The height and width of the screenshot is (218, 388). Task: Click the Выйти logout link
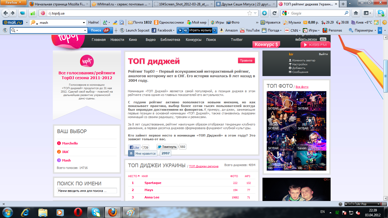[x=323, y=54]
